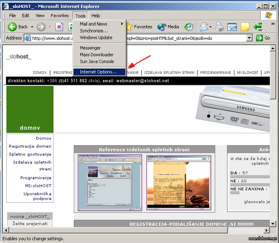Open Spletno gostovanje sidebar link
Image resolution: width=279 pixels, height=243 pixels.
tap(30, 154)
